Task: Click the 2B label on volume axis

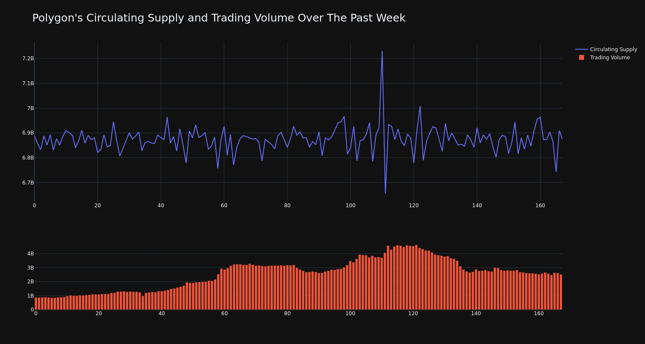Action: 31,282
